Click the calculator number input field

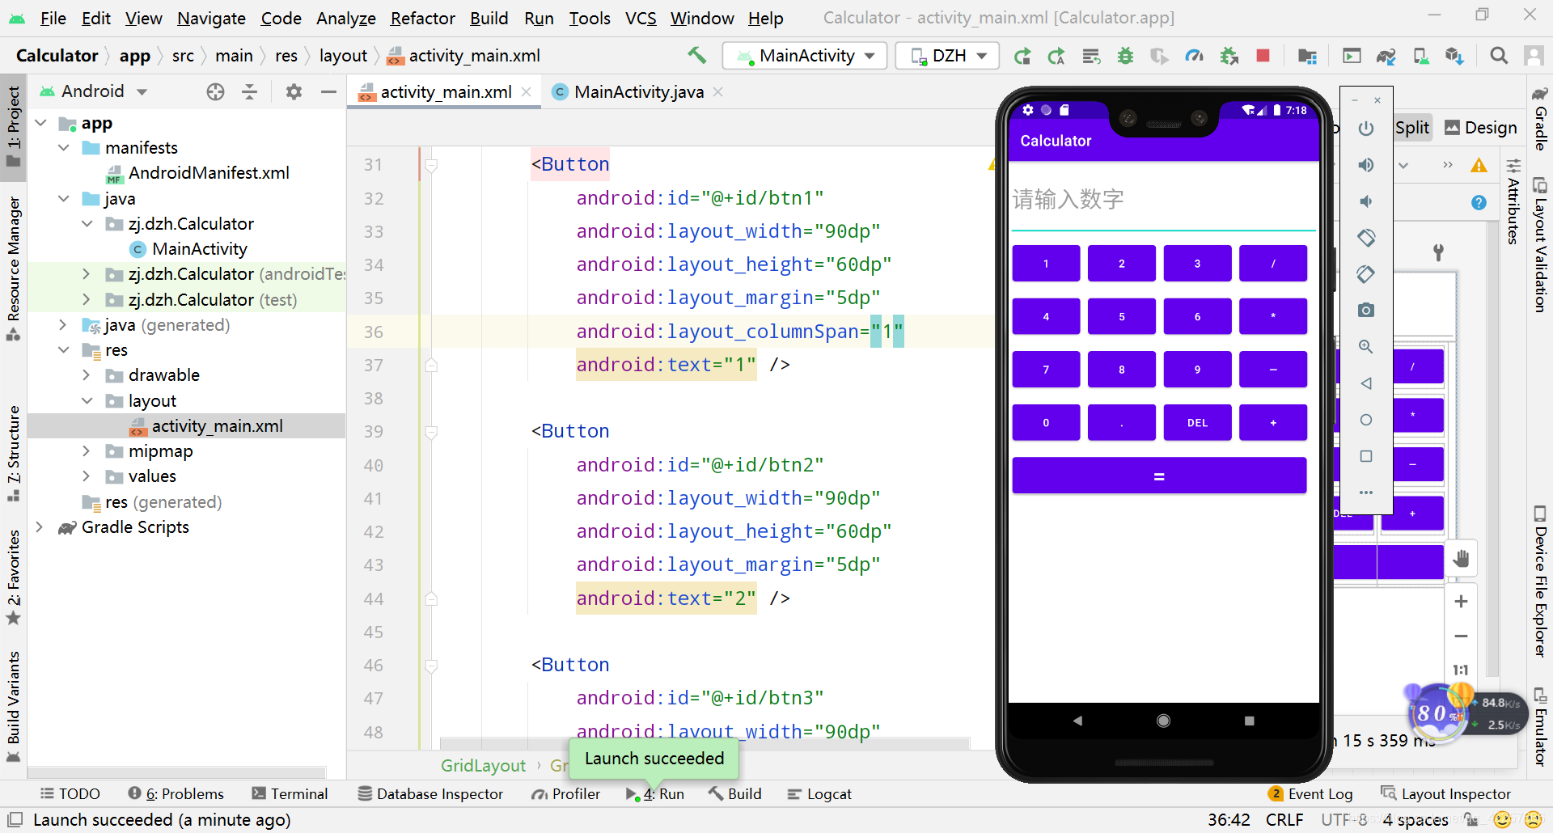1163,201
